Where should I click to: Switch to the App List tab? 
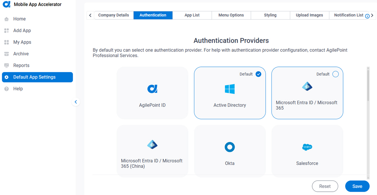(x=192, y=15)
